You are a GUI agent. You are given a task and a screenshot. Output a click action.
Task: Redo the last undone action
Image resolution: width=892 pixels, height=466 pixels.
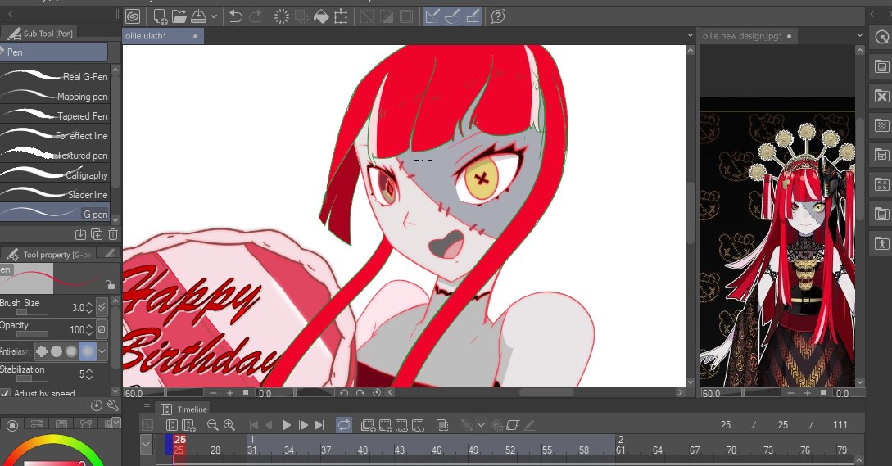pyautogui.click(x=256, y=16)
